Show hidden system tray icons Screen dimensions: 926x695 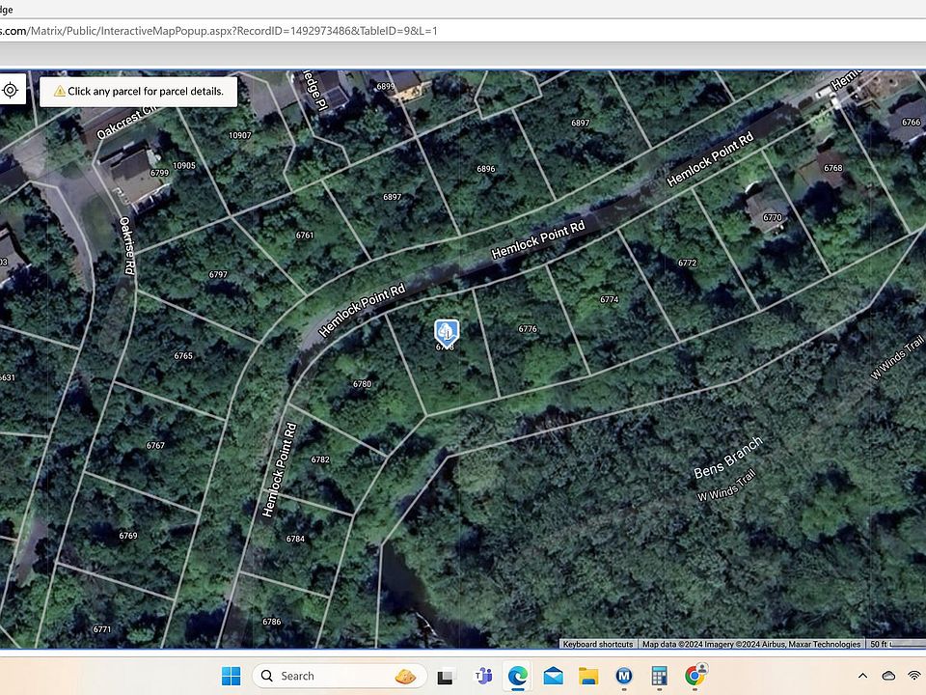[x=862, y=676]
